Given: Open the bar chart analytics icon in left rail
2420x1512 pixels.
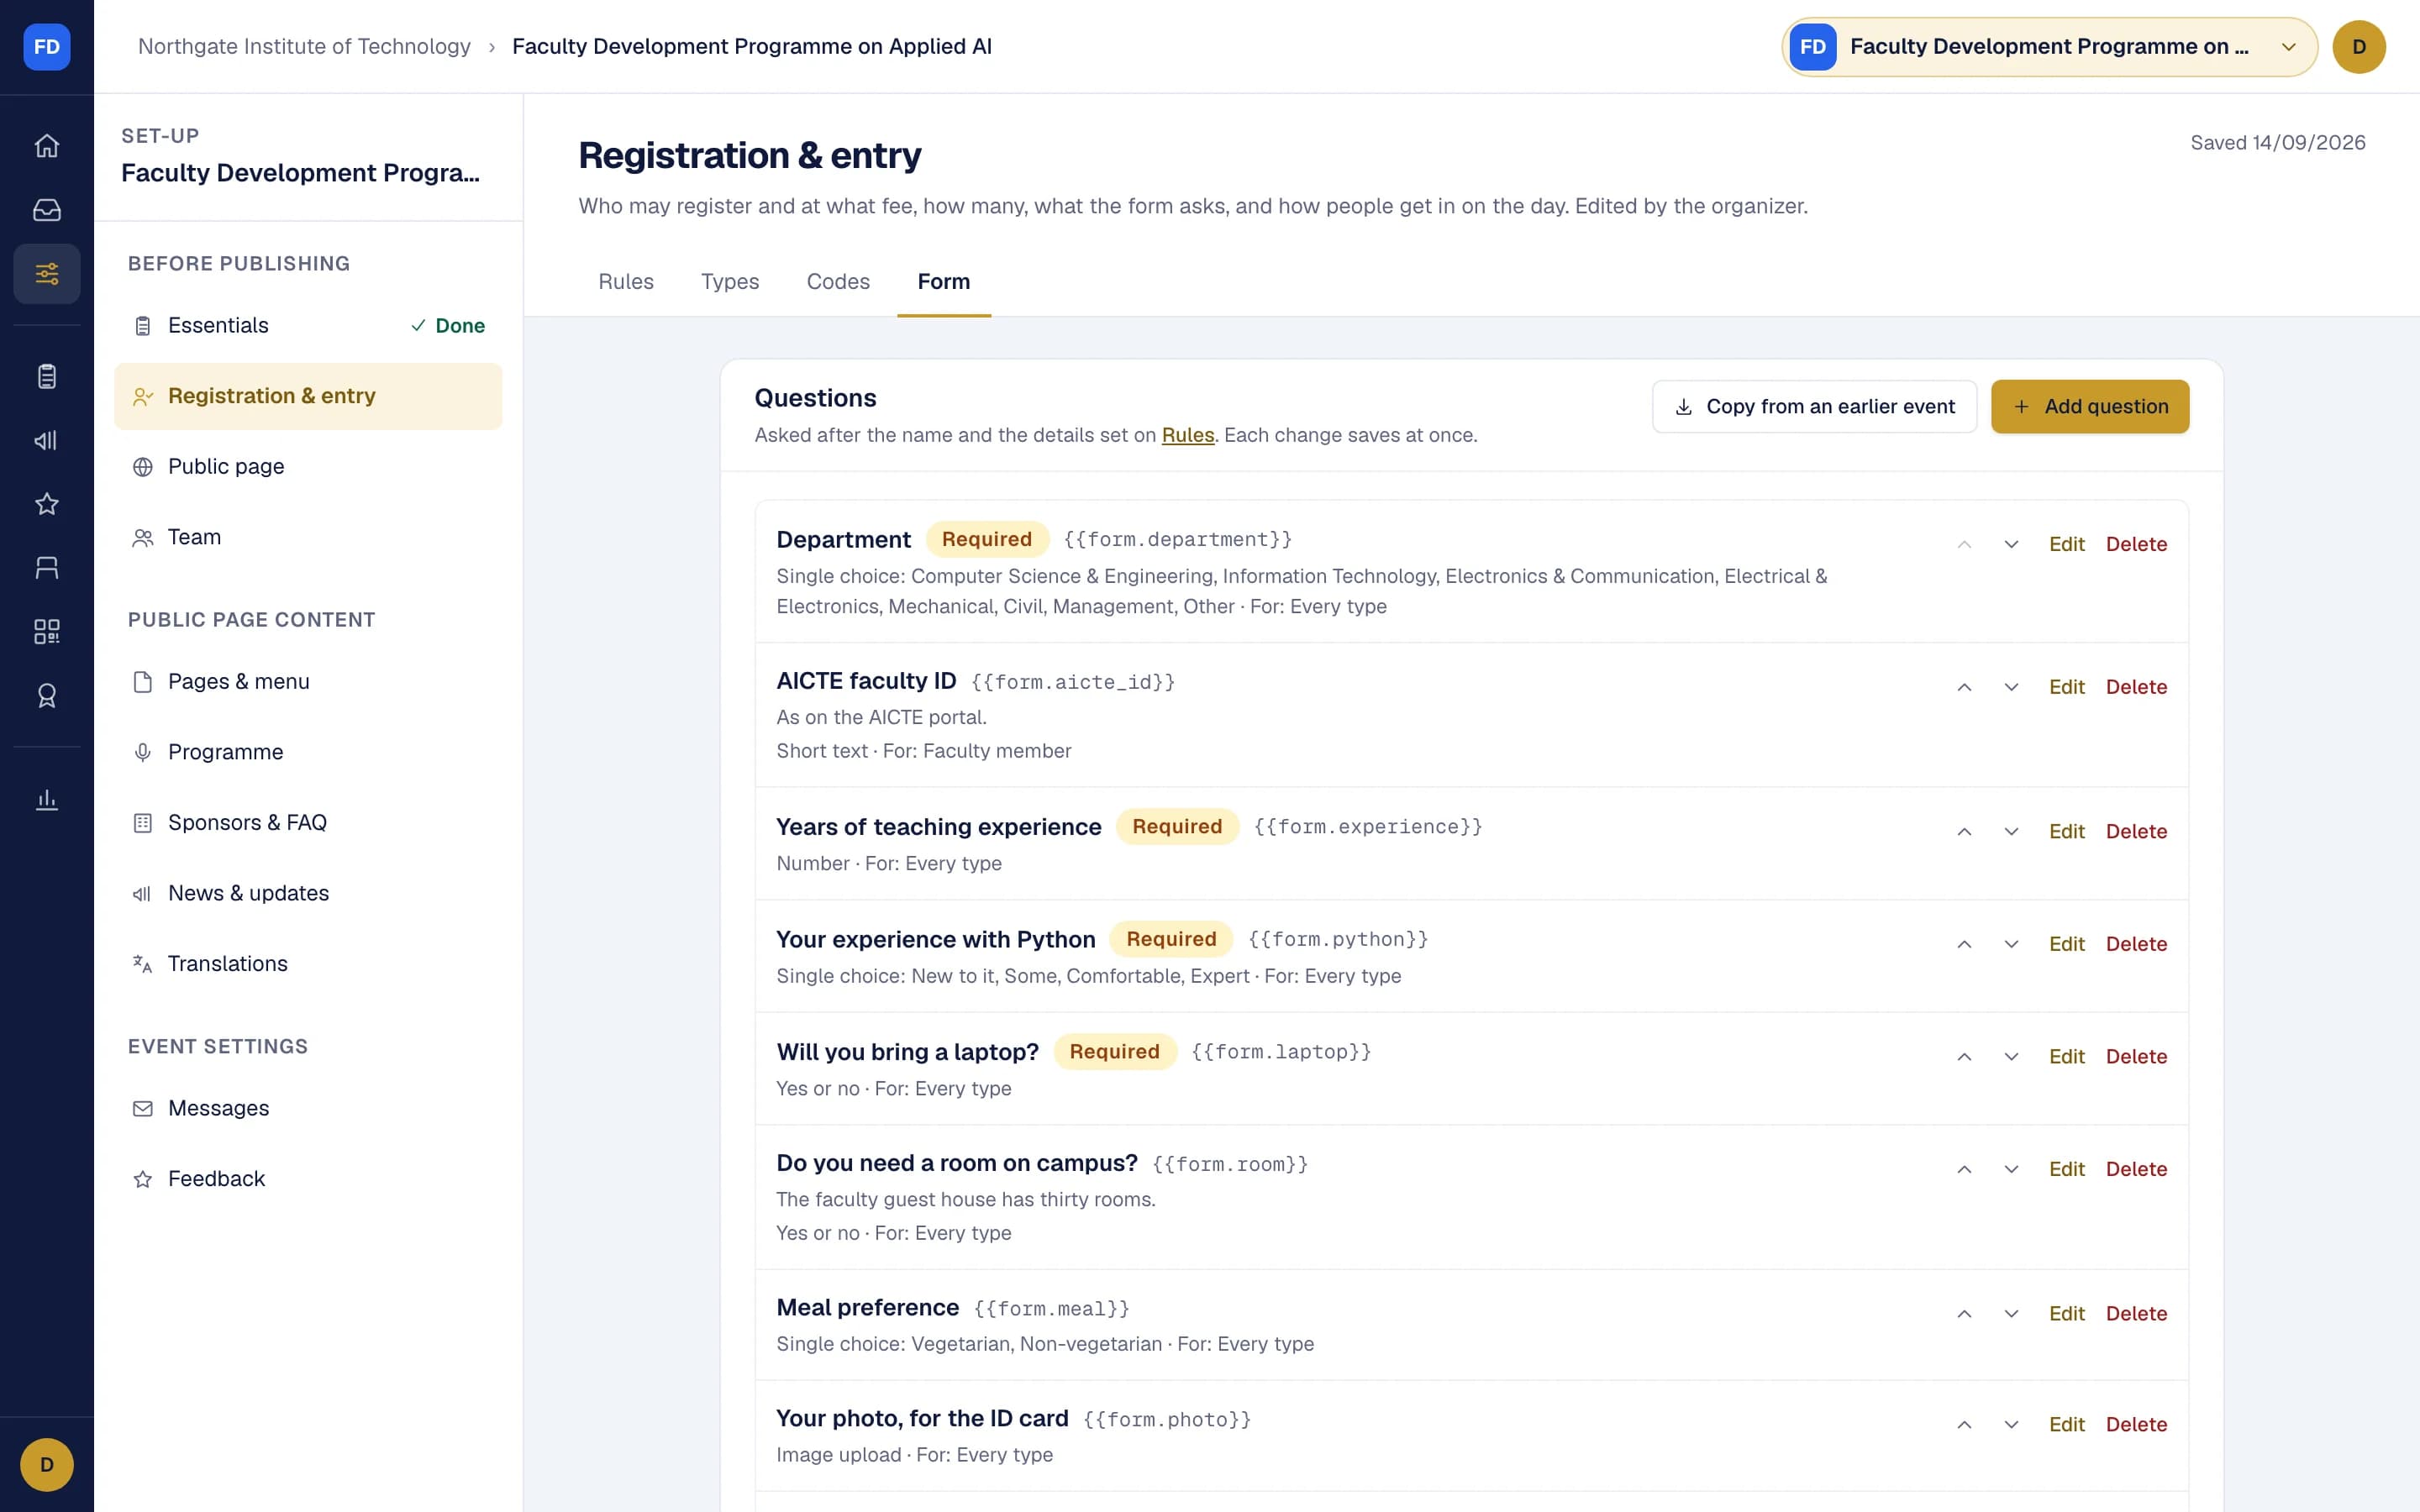Looking at the screenshot, I should tap(47, 799).
